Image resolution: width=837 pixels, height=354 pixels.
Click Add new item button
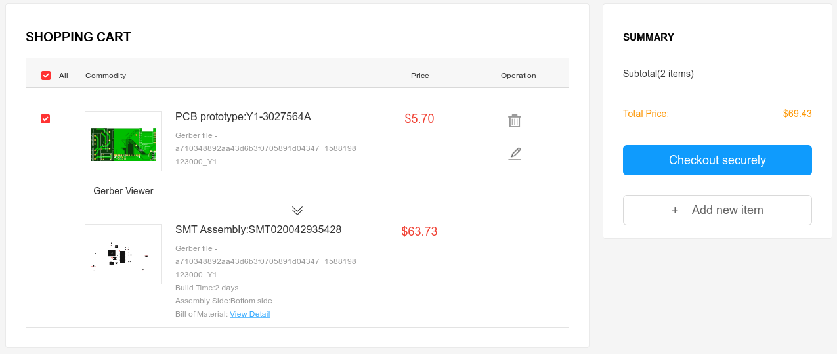[718, 210]
